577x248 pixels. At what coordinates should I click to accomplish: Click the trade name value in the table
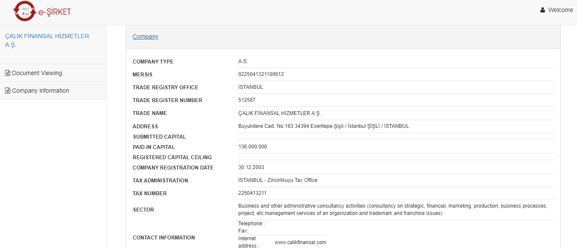pos(279,113)
